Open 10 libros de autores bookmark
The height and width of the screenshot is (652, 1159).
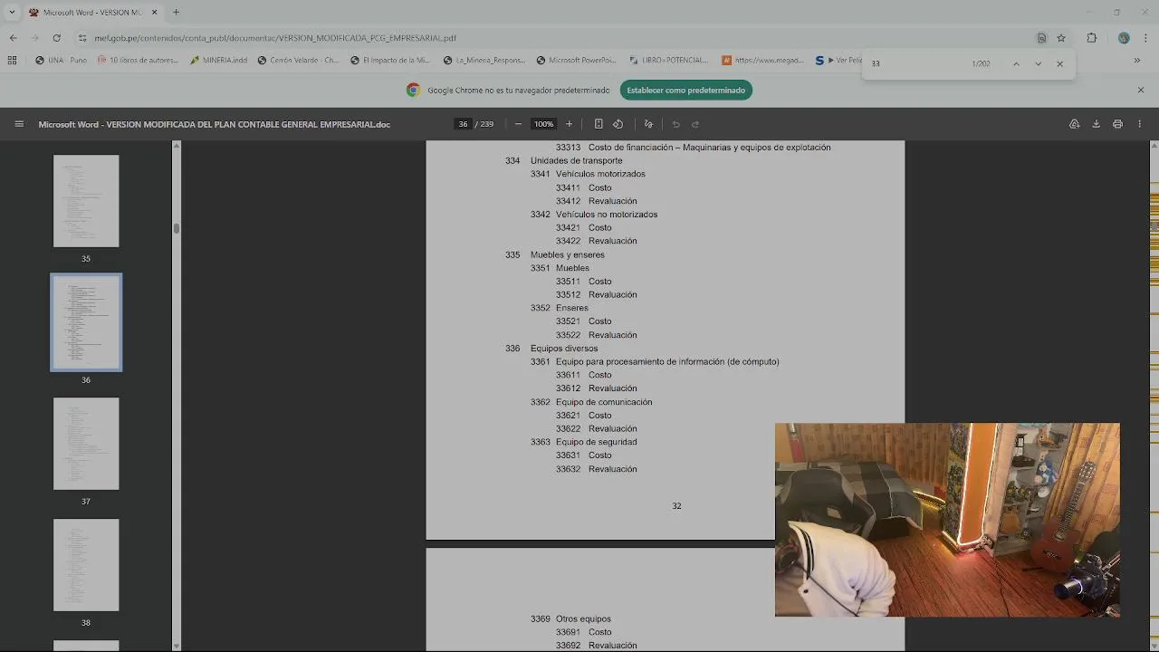coord(139,61)
